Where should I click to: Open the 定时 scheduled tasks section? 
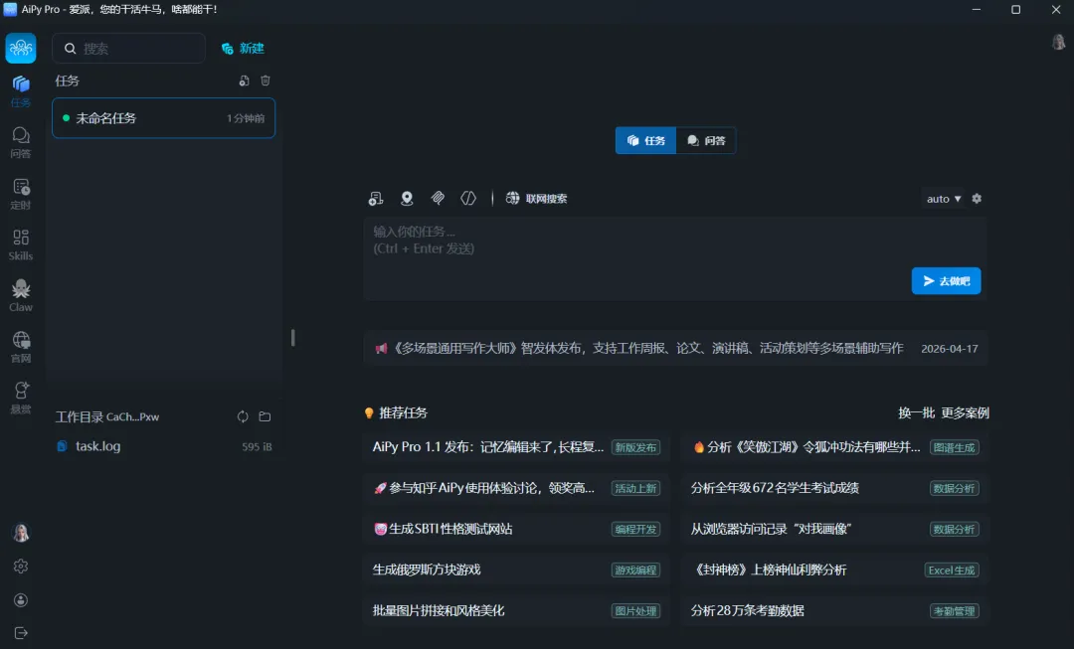(x=21, y=195)
